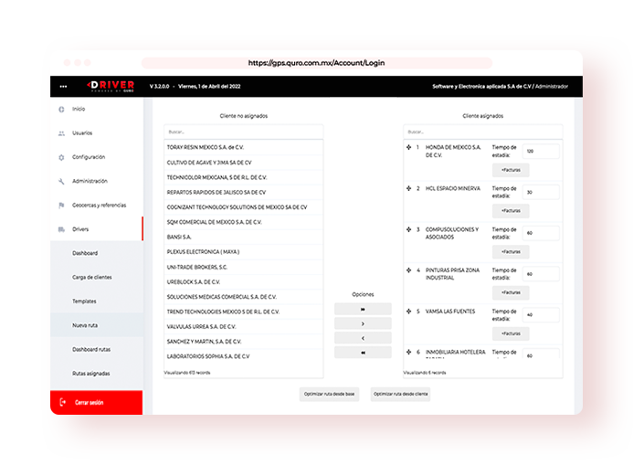Click +Facturas for VAMSA LAS FUENTES
The height and width of the screenshot is (465, 633).
tap(511, 333)
